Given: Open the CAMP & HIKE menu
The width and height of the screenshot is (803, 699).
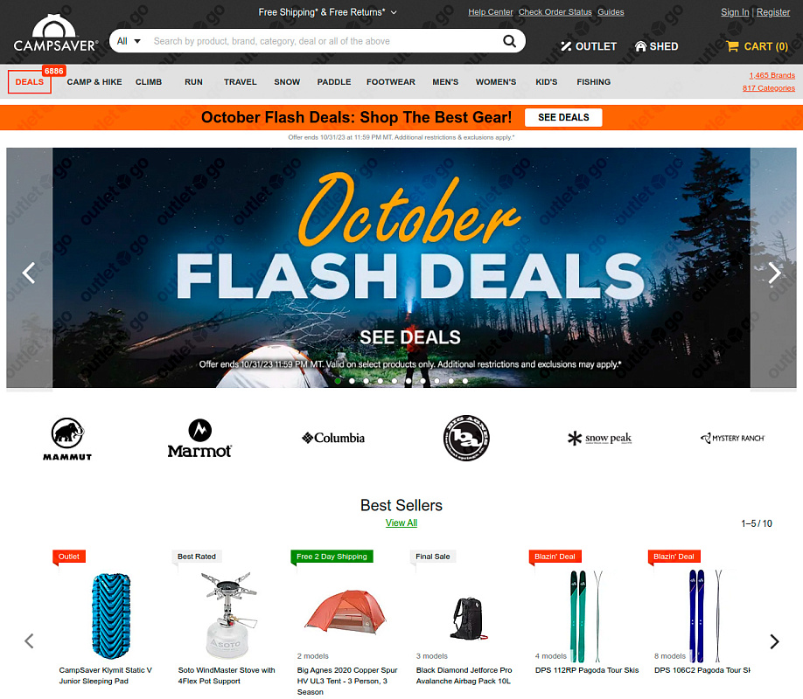Looking at the screenshot, I should pos(94,82).
